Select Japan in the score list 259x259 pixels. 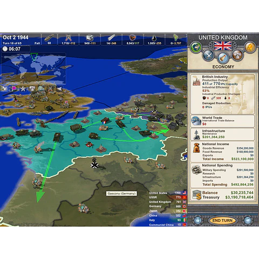(167, 211)
